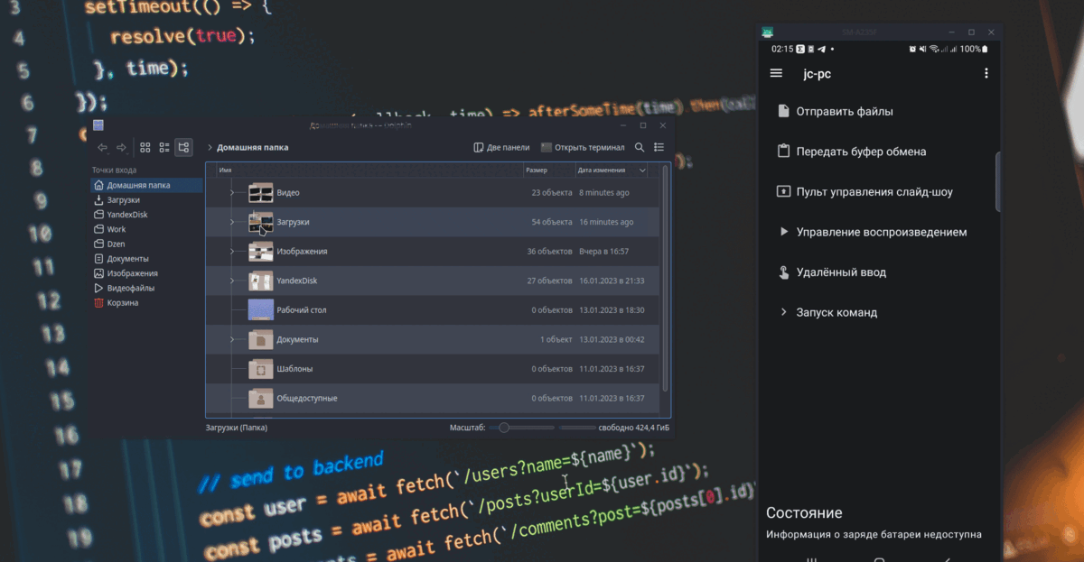Click Состояние heading on phone
Viewport: 1084px width, 562px height.
(x=804, y=512)
